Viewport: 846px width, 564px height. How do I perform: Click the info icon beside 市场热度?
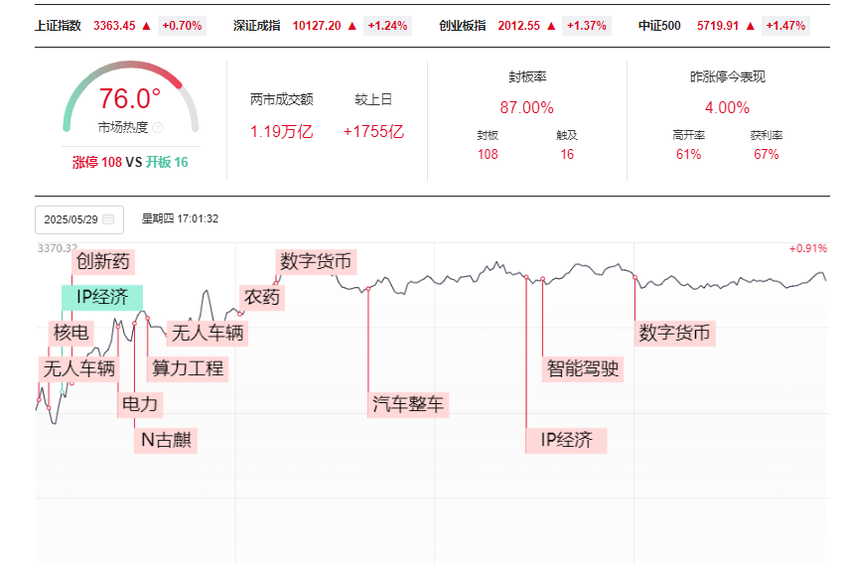158,128
